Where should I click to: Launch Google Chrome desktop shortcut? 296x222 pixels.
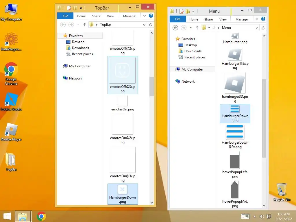click(x=11, y=74)
